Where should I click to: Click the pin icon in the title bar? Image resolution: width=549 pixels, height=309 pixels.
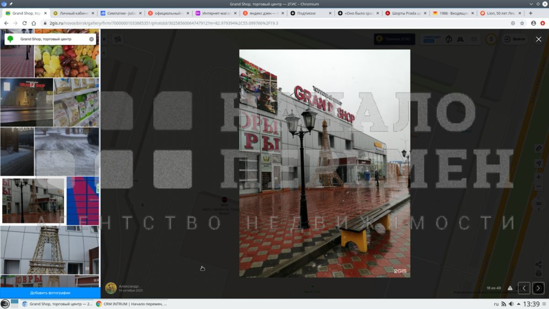(11, 4)
